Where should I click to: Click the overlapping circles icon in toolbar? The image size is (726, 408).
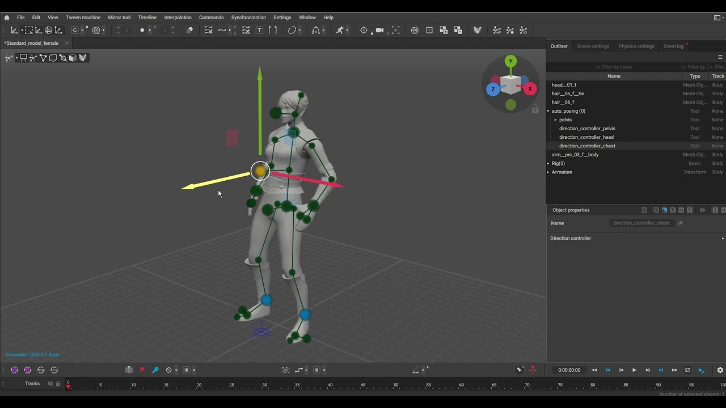[x=189, y=30]
